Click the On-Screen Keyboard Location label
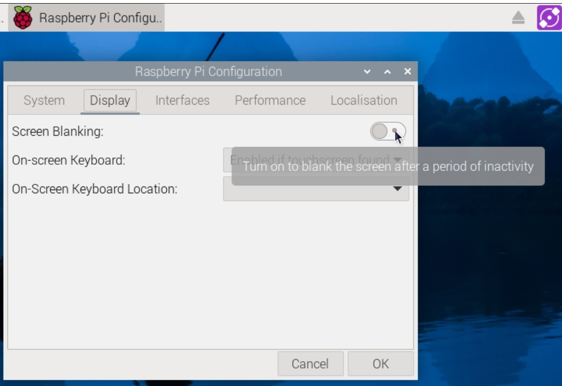562x386 pixels. pos(95,189)
